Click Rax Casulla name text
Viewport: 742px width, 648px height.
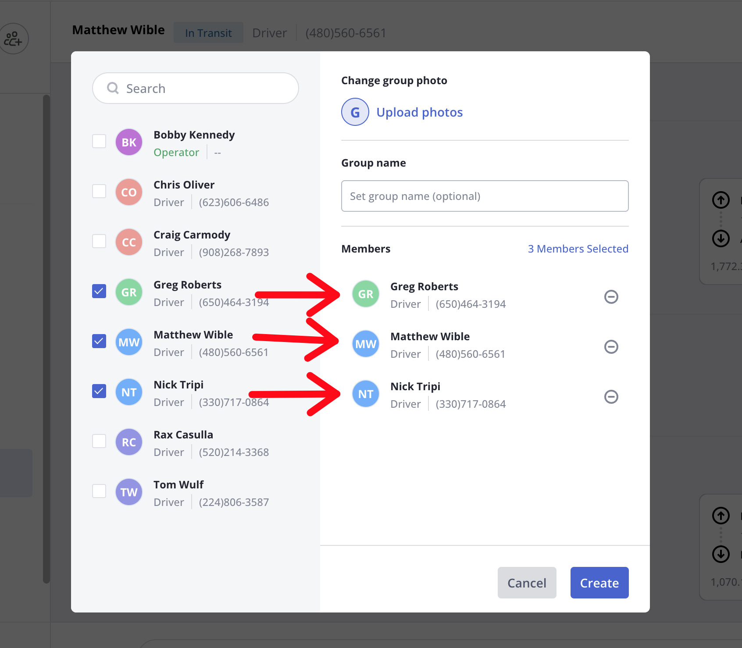(183, 434)
